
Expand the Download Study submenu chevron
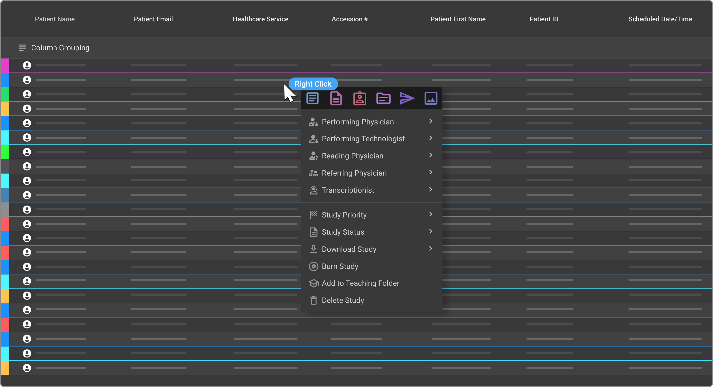(430, 248)
